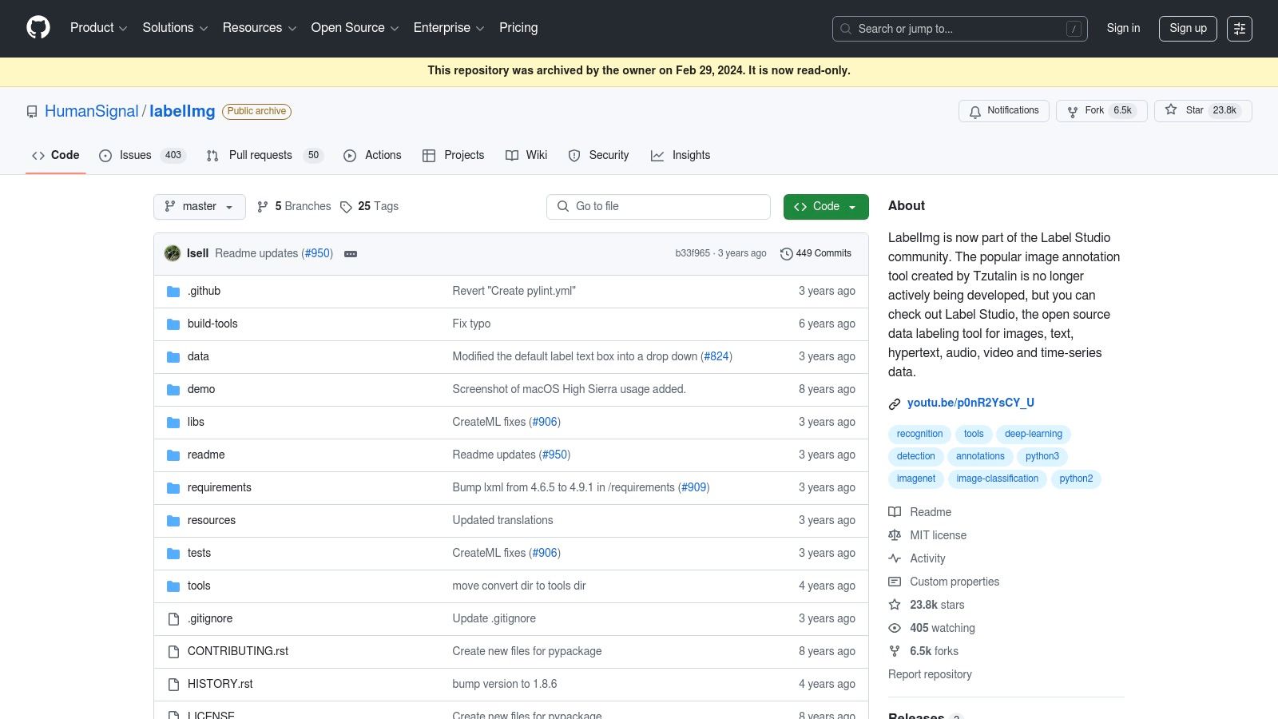Open the accessibility settings icon beside Sign up
Viewport: 1278px width, 719px height.
coord(1240,29)
